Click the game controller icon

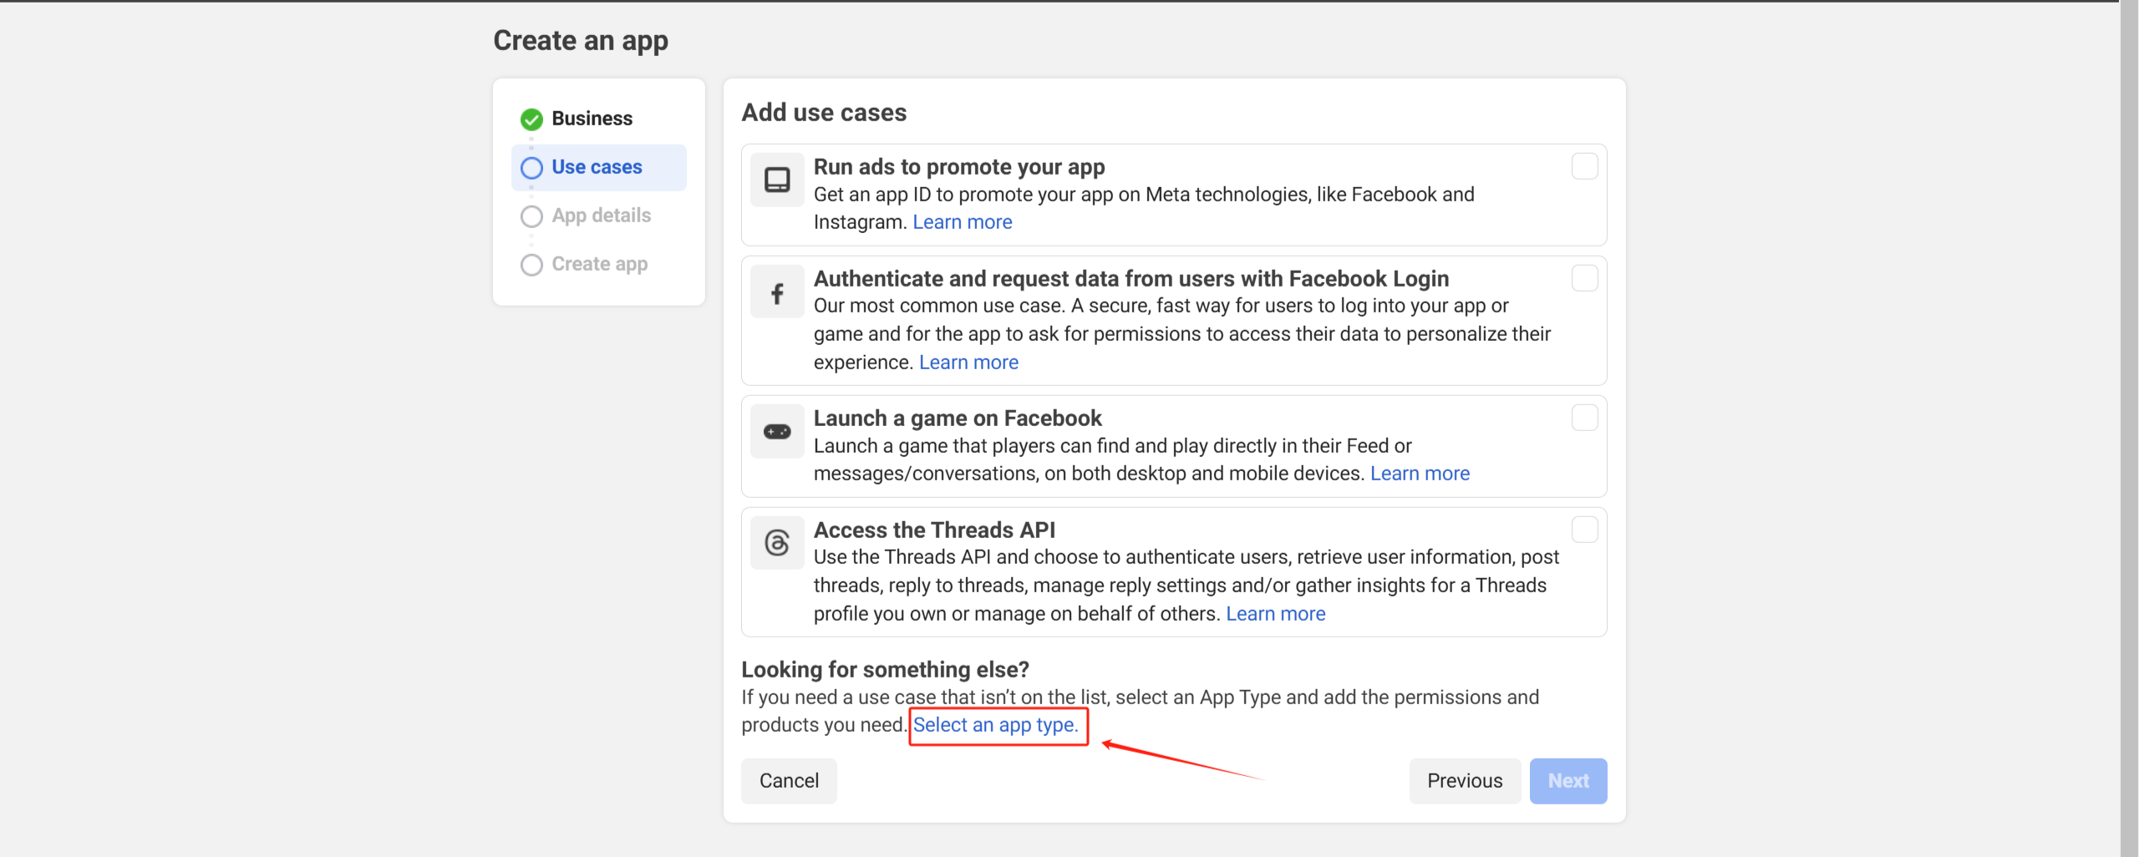777,431
